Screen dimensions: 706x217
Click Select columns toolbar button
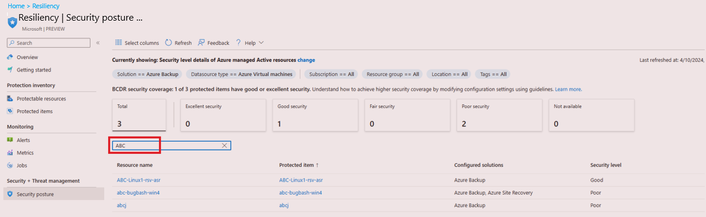point(137,42)
